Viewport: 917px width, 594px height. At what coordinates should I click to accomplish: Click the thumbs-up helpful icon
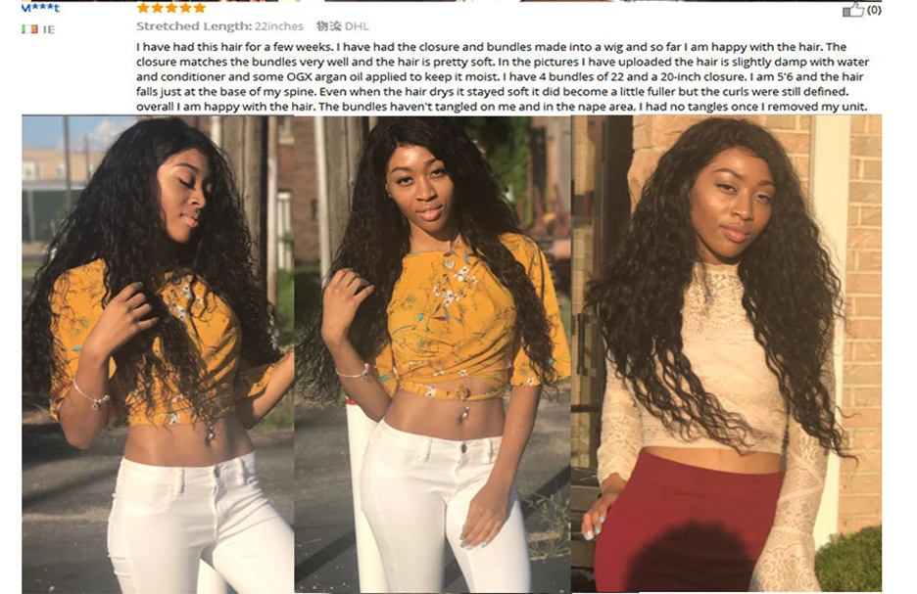click(x=852, y=10)
